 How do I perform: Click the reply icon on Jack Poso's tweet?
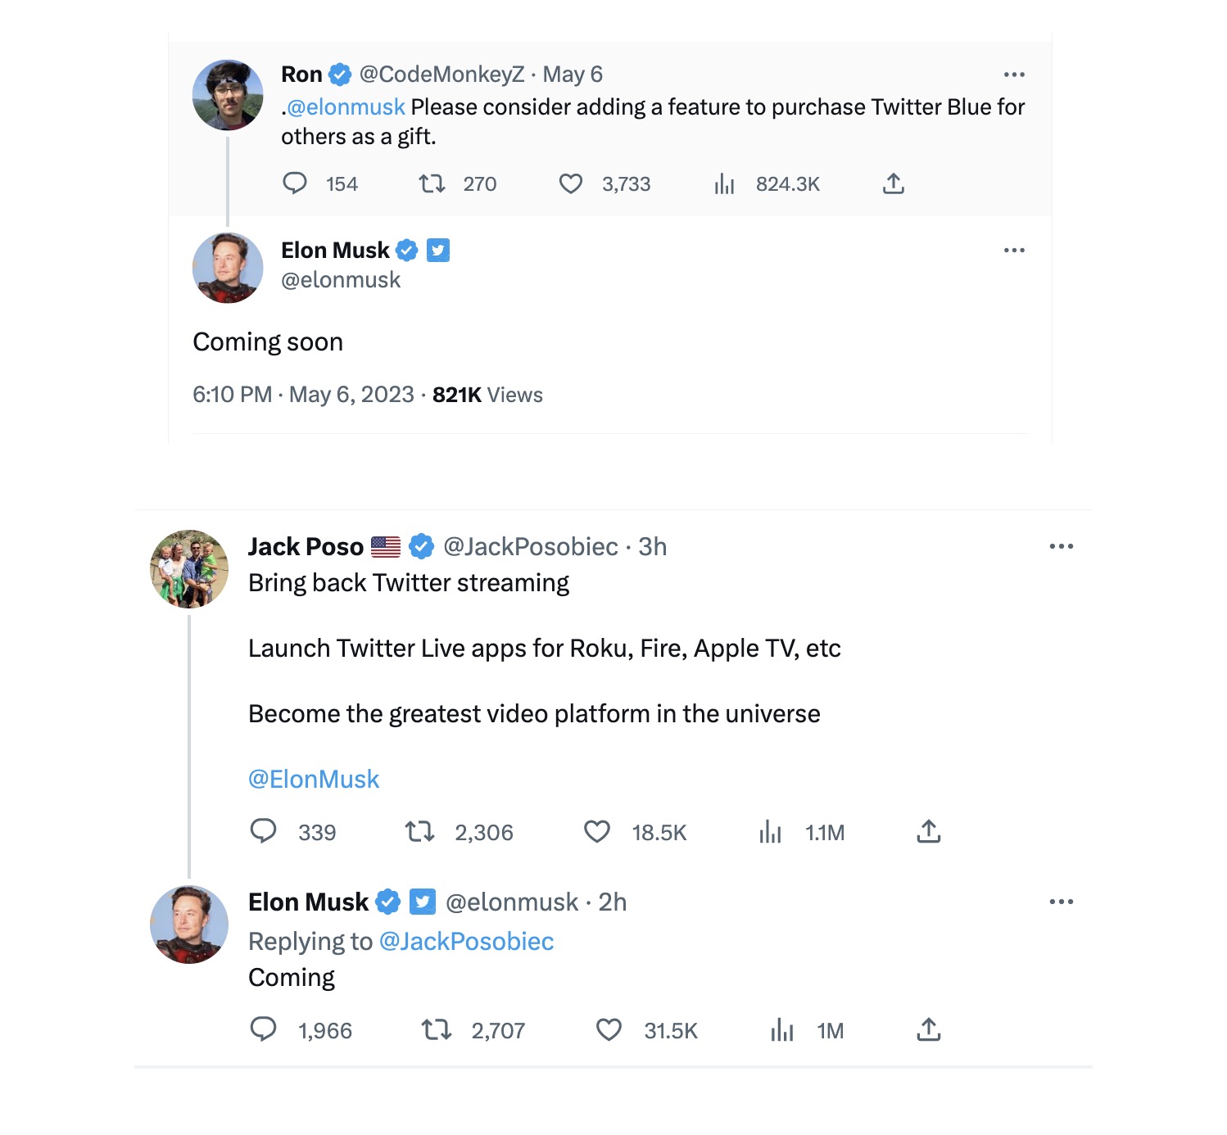264,831
